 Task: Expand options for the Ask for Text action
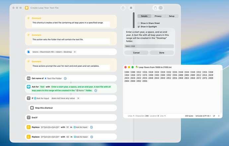[x=96, y=91]
